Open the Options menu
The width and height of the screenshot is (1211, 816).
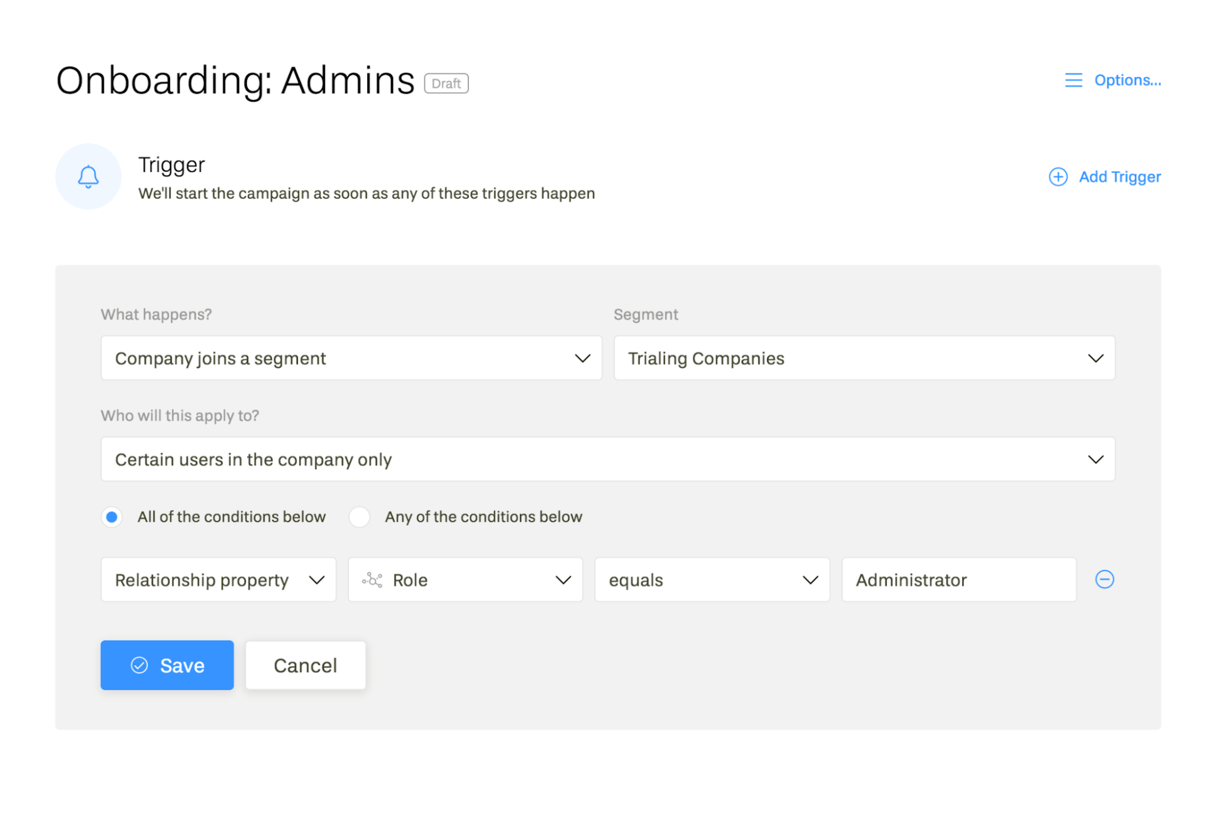coord(1111,80)
